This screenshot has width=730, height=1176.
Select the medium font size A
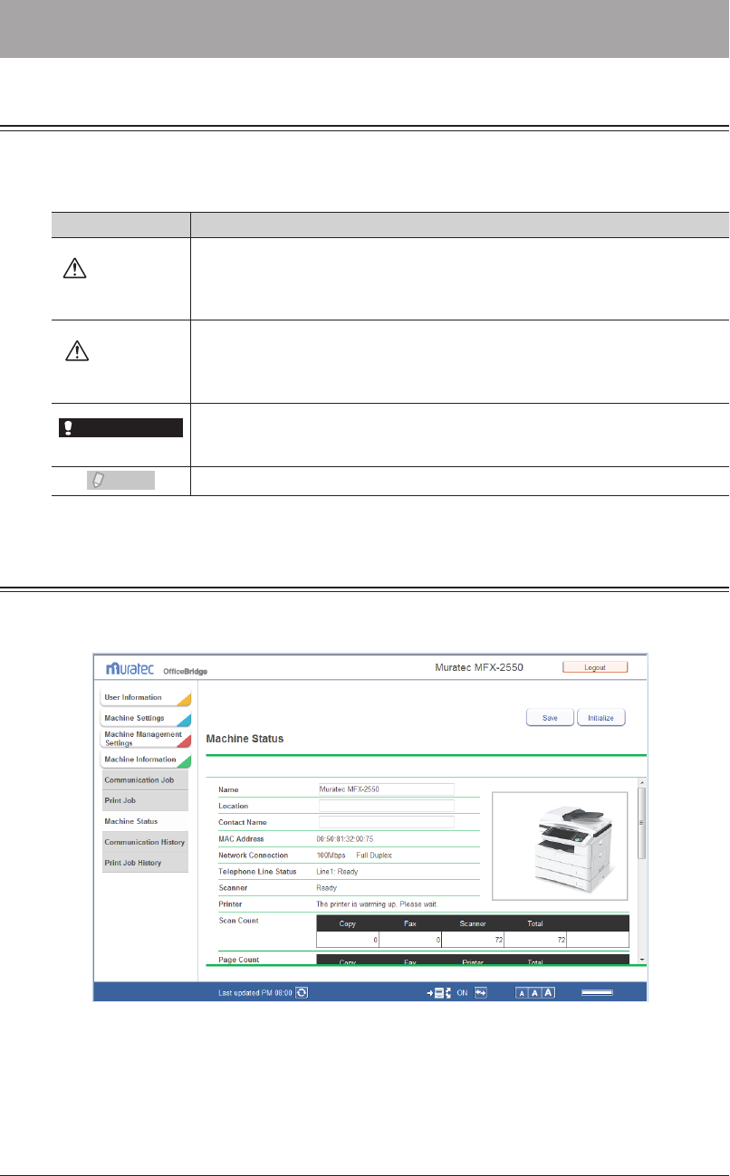click(534, 992)
